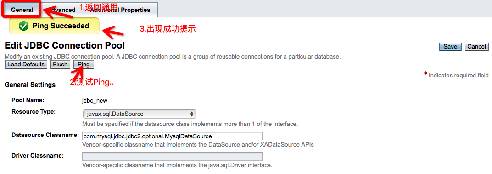Click the Flush button
The image size is (492, 174).
[60, 65]
